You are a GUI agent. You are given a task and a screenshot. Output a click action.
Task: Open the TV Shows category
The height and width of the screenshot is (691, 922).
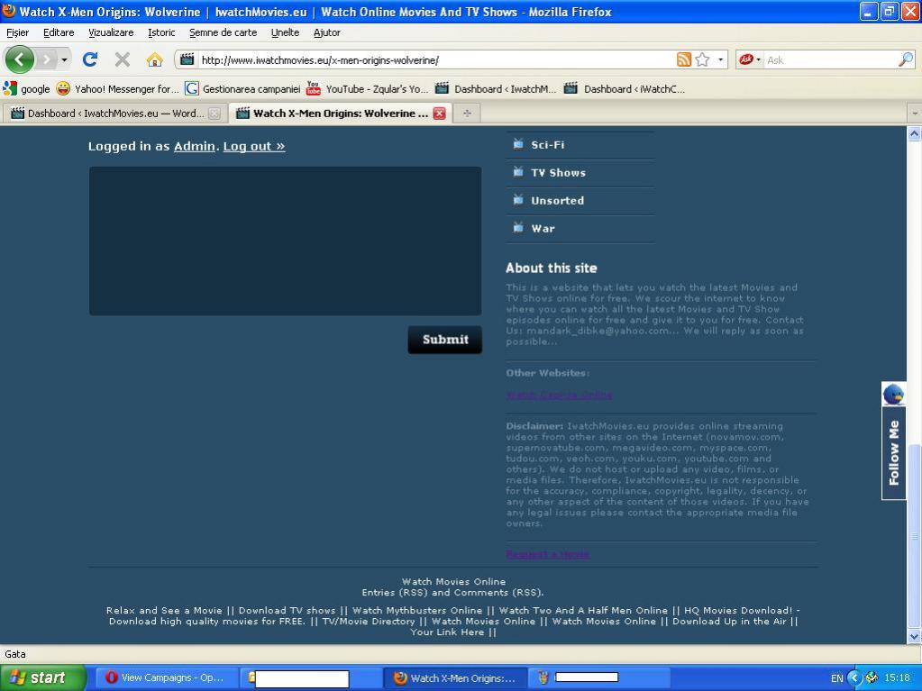tap(558, 173)
